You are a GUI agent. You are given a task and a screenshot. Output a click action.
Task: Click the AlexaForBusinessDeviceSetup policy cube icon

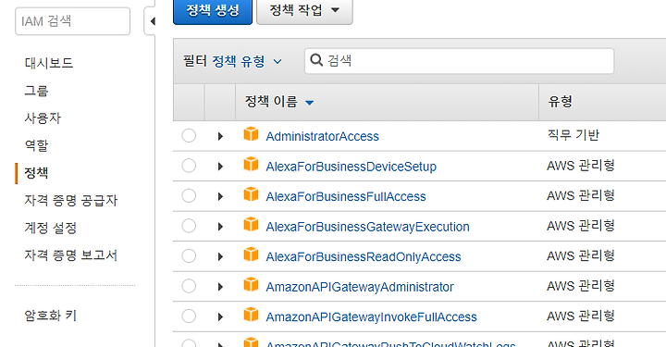[x=251, y=164]
